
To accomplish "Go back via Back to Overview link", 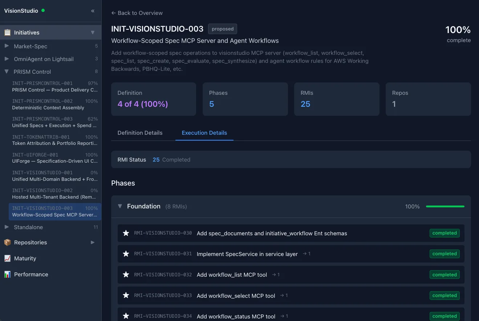I will pos(137,13).
